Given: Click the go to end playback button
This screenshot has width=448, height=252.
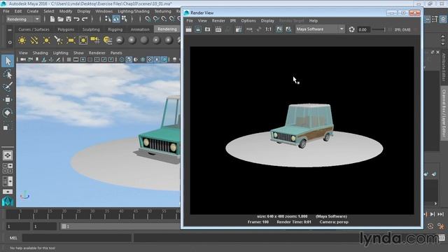Looking at the screenshot, I should click(x=440, y=214).
